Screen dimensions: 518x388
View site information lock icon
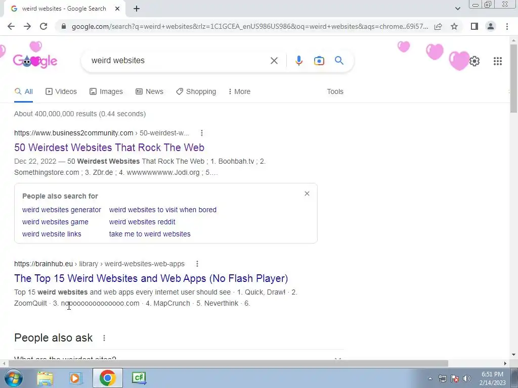pyautogui.click(x=64, y=26)
